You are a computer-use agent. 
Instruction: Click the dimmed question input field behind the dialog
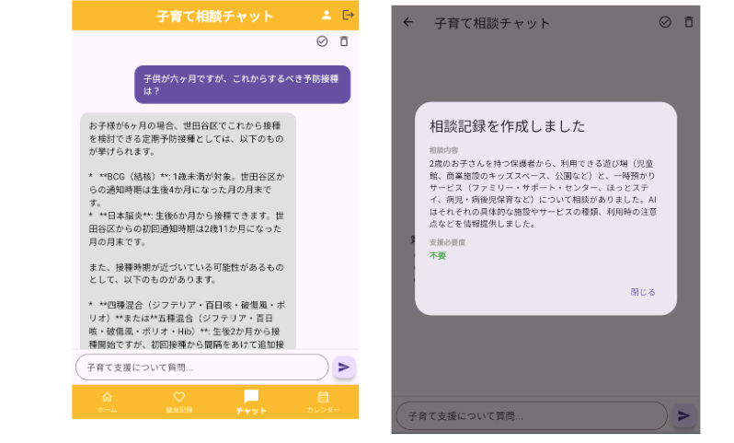(x=531, y=416)
